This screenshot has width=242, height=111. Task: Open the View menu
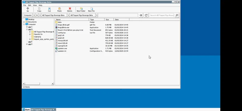[x=35, y=5]
